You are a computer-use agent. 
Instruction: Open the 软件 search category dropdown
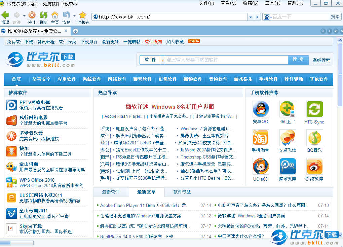(x=163, y=60)
